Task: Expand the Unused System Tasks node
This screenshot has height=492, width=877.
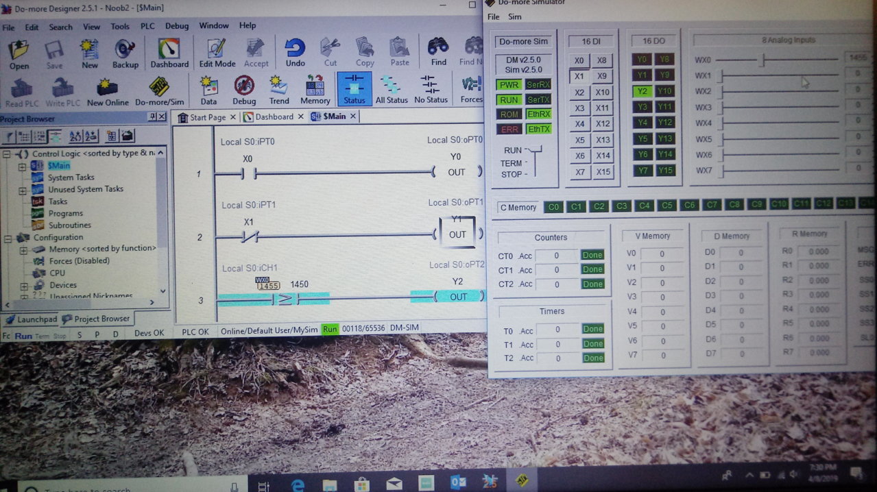Action: [22, 190]
